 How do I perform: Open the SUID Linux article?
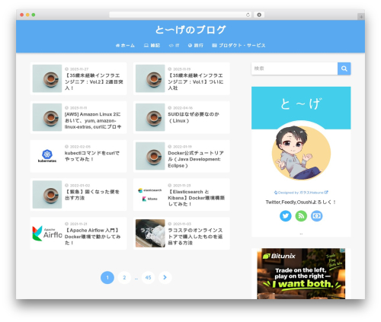(x=181, y=117)
